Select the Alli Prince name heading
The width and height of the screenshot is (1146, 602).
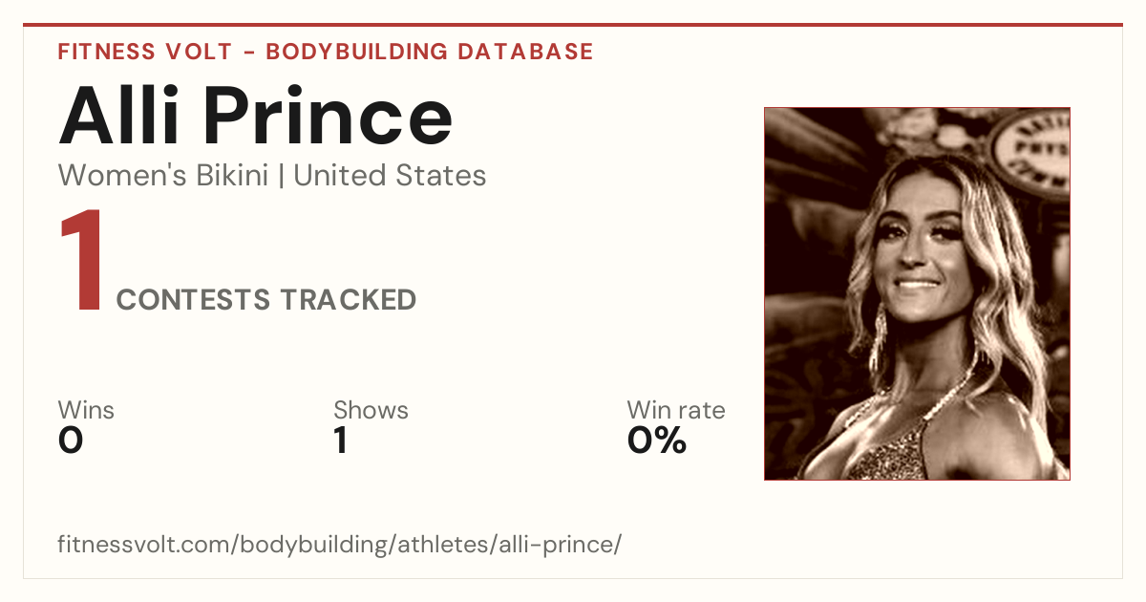(x=255, y=117)
